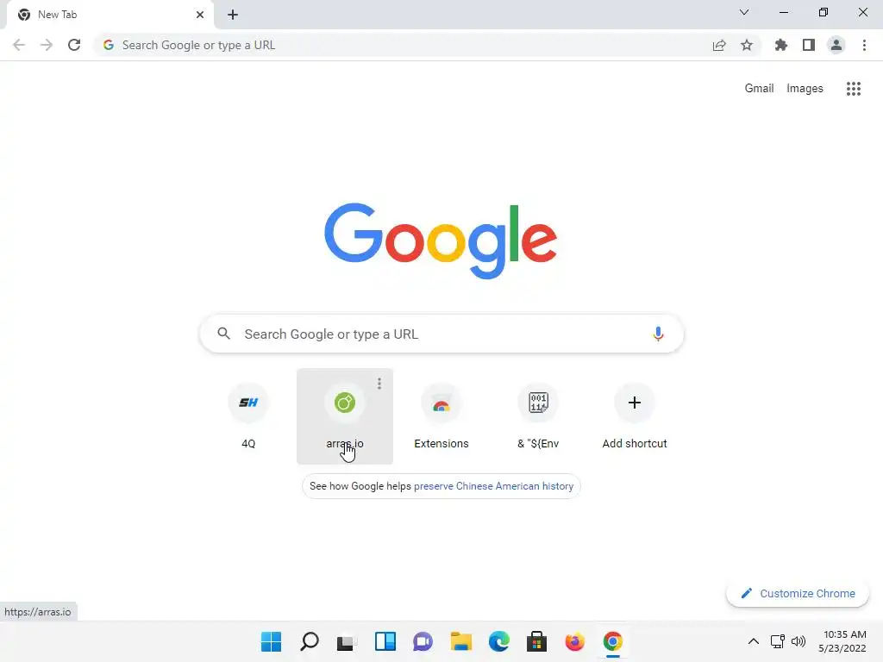Open Chrome's three-dot menu
This screenshot has height=662, width=883.
pyautogui.click(x=864, y=45)
